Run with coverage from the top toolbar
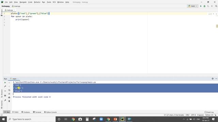This screenshot has height=122, width=218. pos(208,6)
